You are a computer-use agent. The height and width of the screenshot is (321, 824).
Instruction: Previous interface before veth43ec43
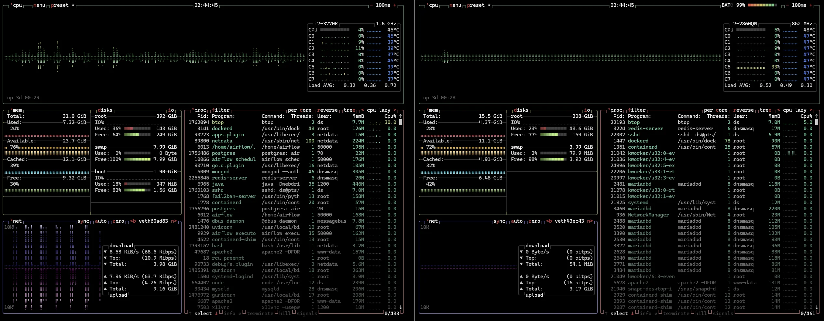(549, 221)
